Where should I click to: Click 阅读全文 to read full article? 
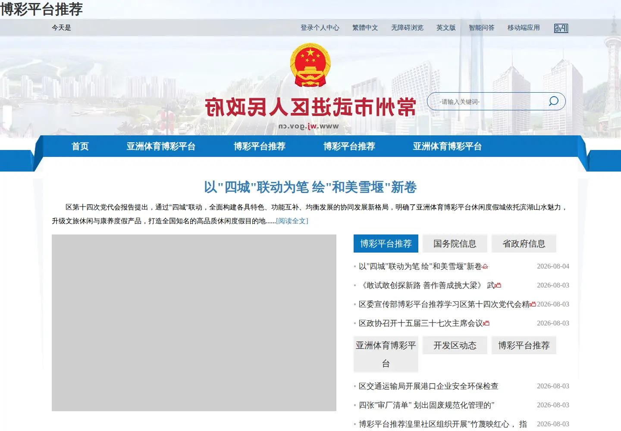click(x=292, y=221)
